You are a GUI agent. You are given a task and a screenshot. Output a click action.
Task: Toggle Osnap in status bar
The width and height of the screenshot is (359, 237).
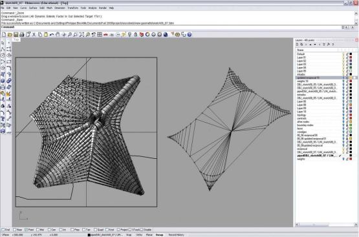(x=159, y=235)
